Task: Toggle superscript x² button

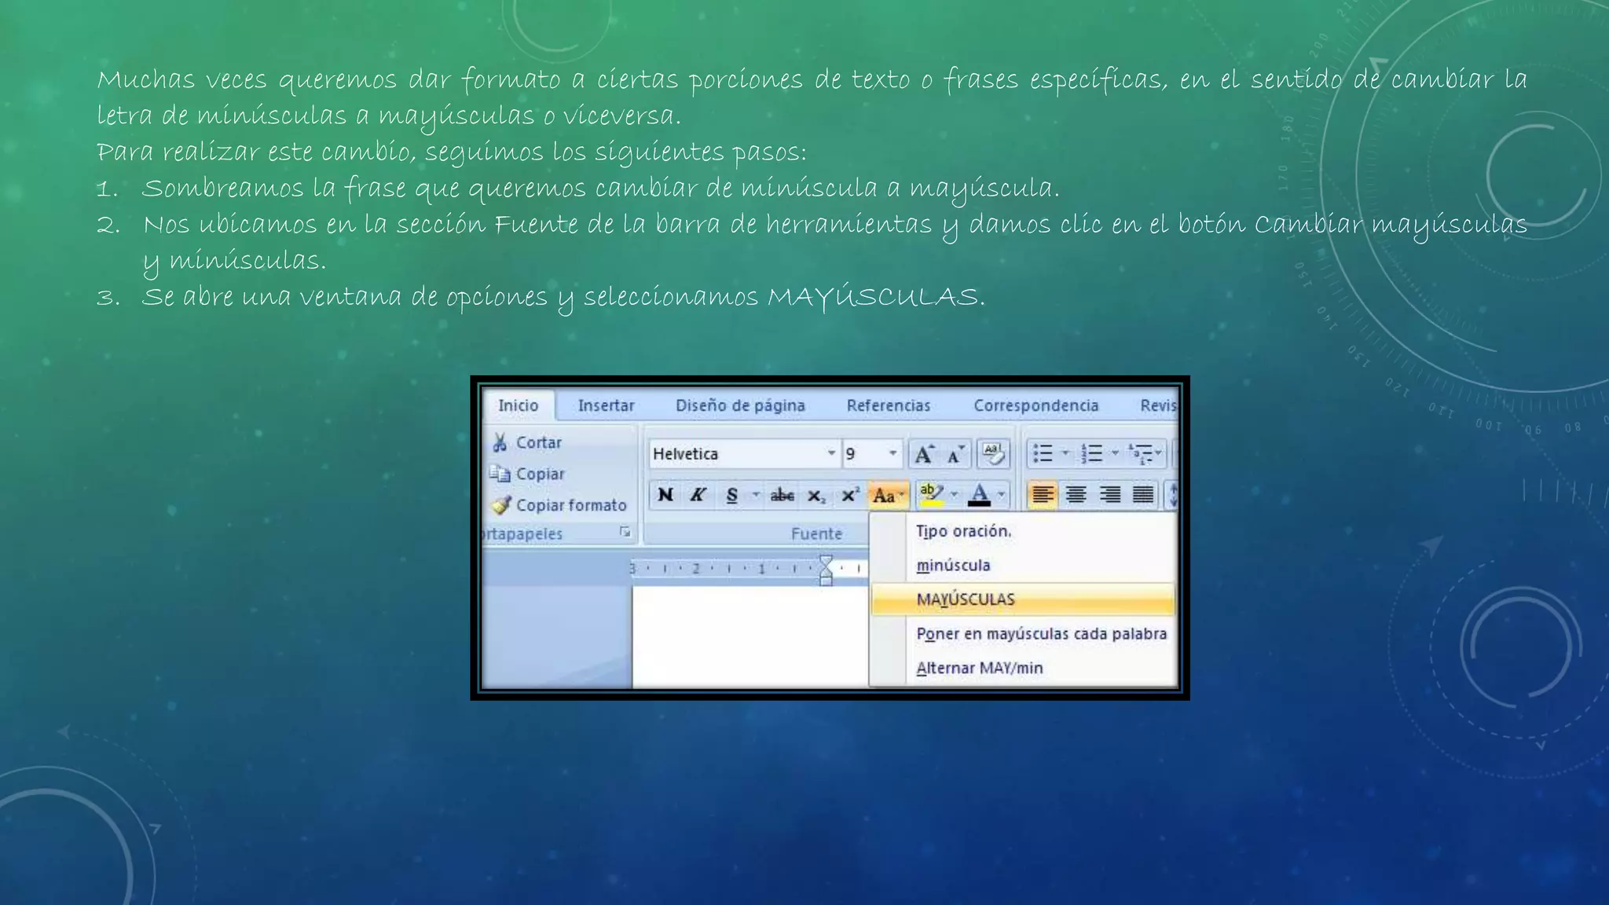Action: point(850,495)
